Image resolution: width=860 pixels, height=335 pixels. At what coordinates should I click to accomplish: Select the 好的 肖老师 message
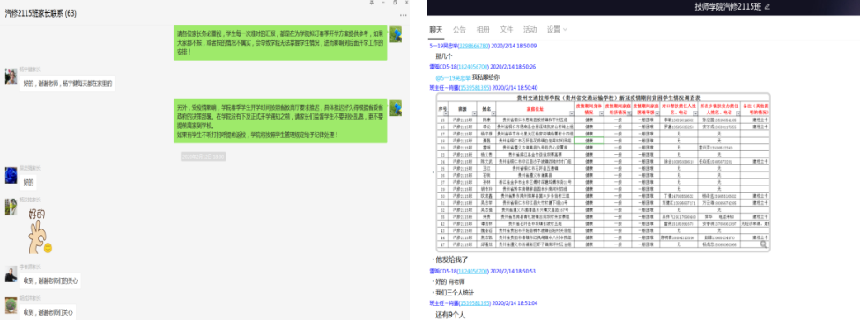tap(450, 281)
